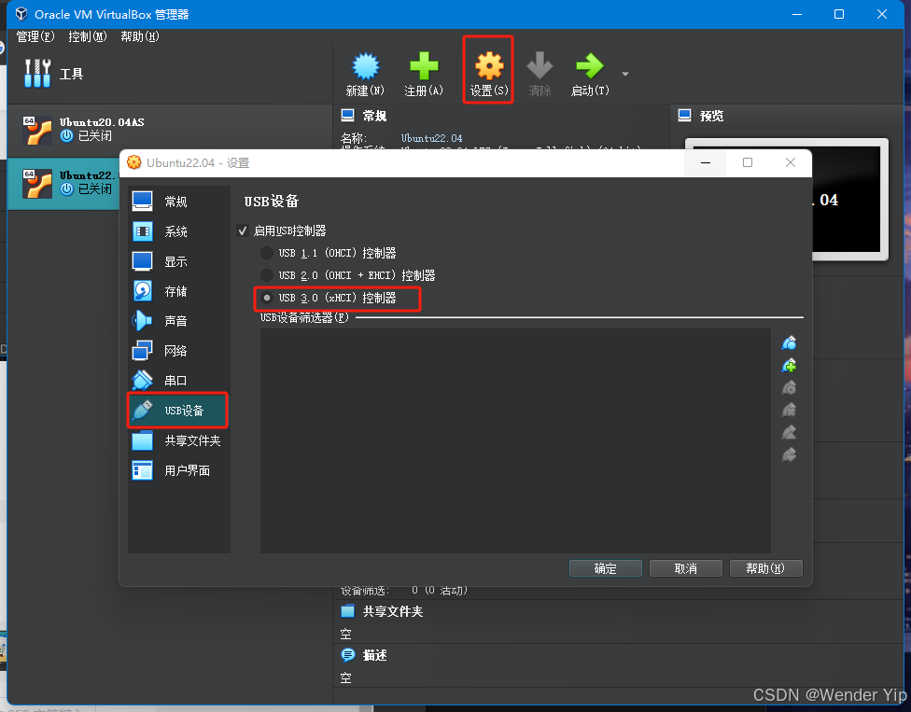
Task: Click add USB filter from device icon
Action: coord(789,365)
